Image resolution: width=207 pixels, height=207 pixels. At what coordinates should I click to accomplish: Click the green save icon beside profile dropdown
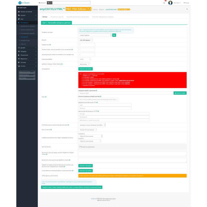tap(114, 35)
